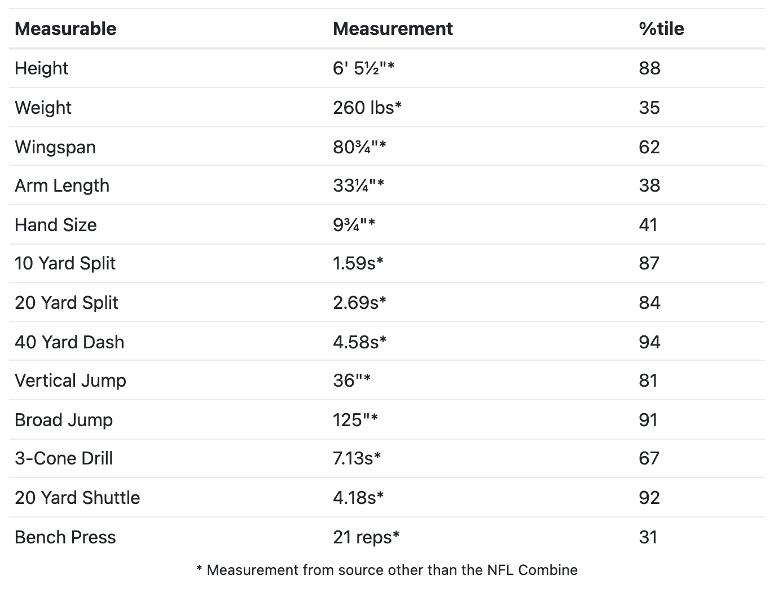The width and height of the screenshot is (774, 593).
Task: Select the Height row label
Action: [41, 68]
